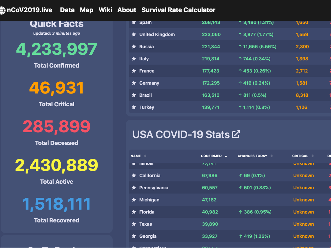This screenshot has width=331, height=248.
Task: Sort USA table by Name column arrows
Action: (x=145, y=156)
